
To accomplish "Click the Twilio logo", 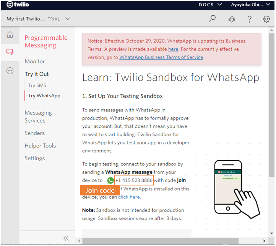I will click(18, 5).
